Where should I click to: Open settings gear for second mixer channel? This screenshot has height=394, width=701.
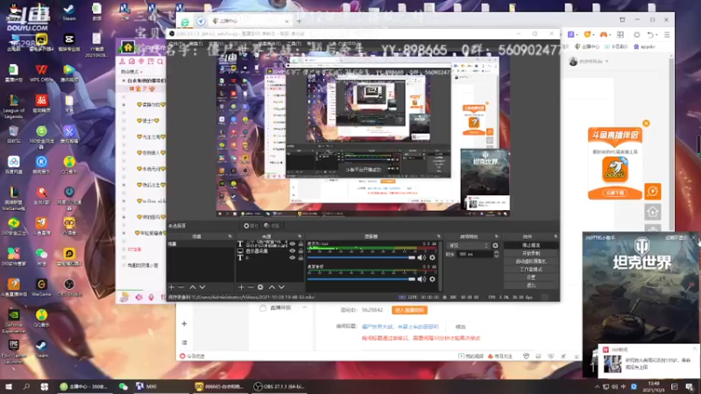tap(432, 278)
